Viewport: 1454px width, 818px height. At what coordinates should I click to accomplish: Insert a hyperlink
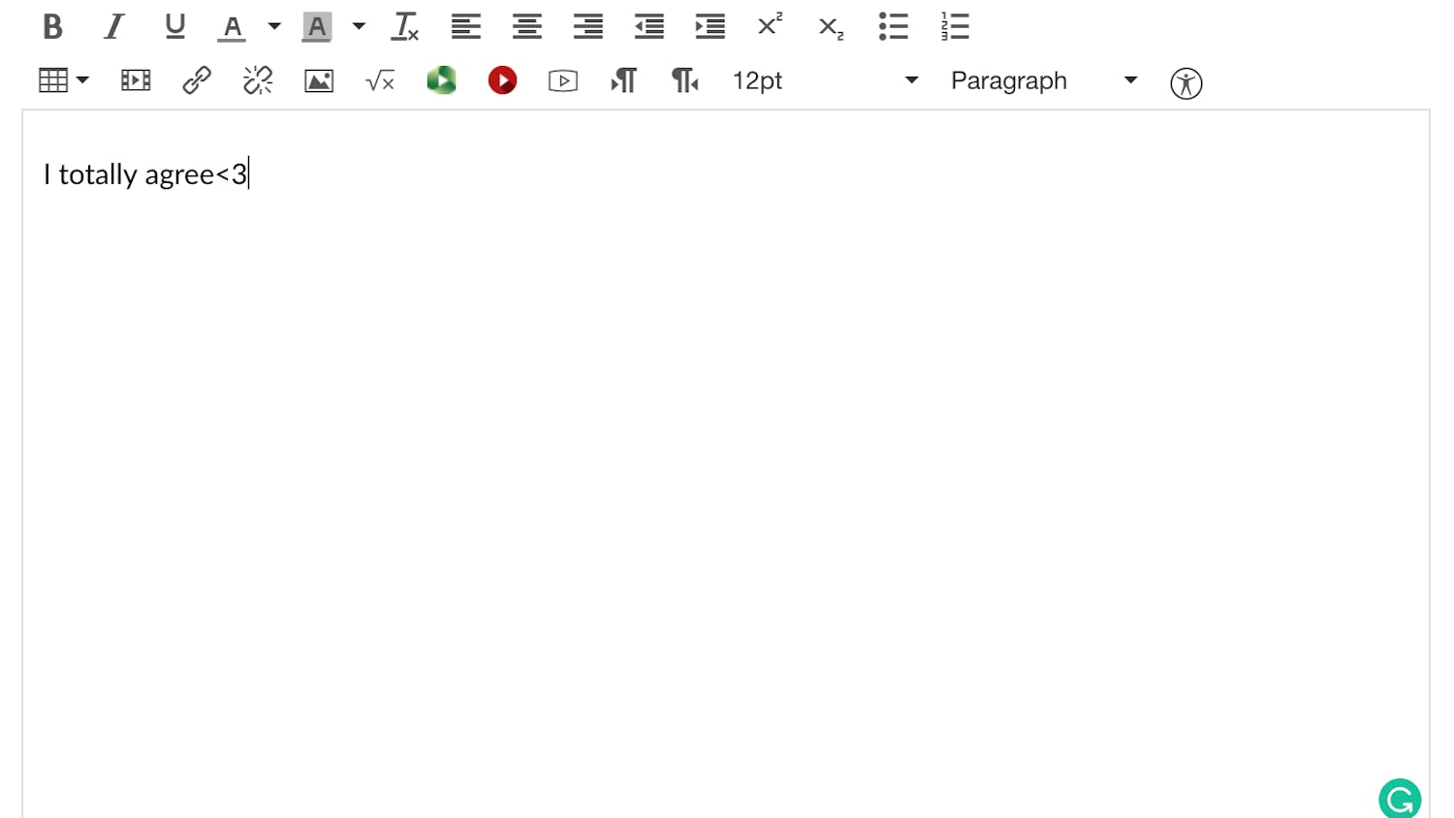coord(195,80)
